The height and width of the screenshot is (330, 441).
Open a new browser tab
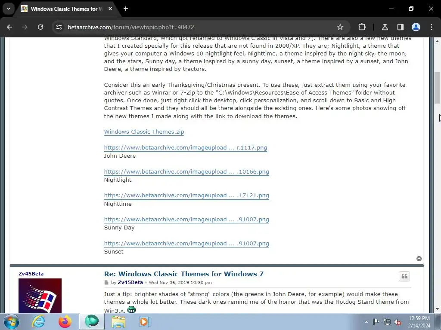126,9
